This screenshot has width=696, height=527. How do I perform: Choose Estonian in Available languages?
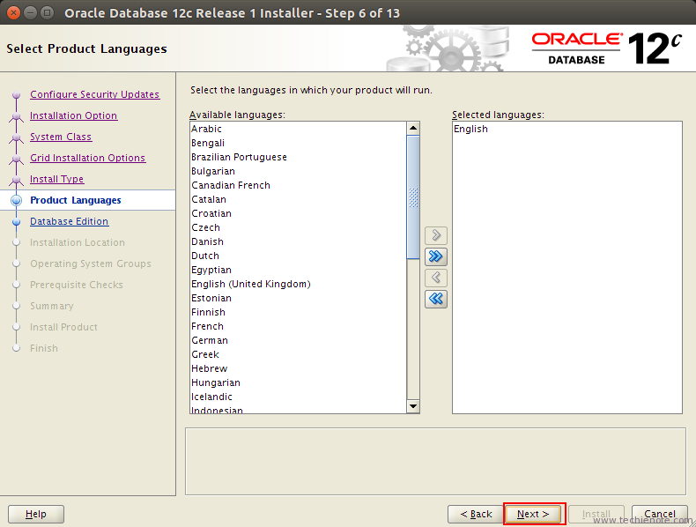[x=298, y=298]
